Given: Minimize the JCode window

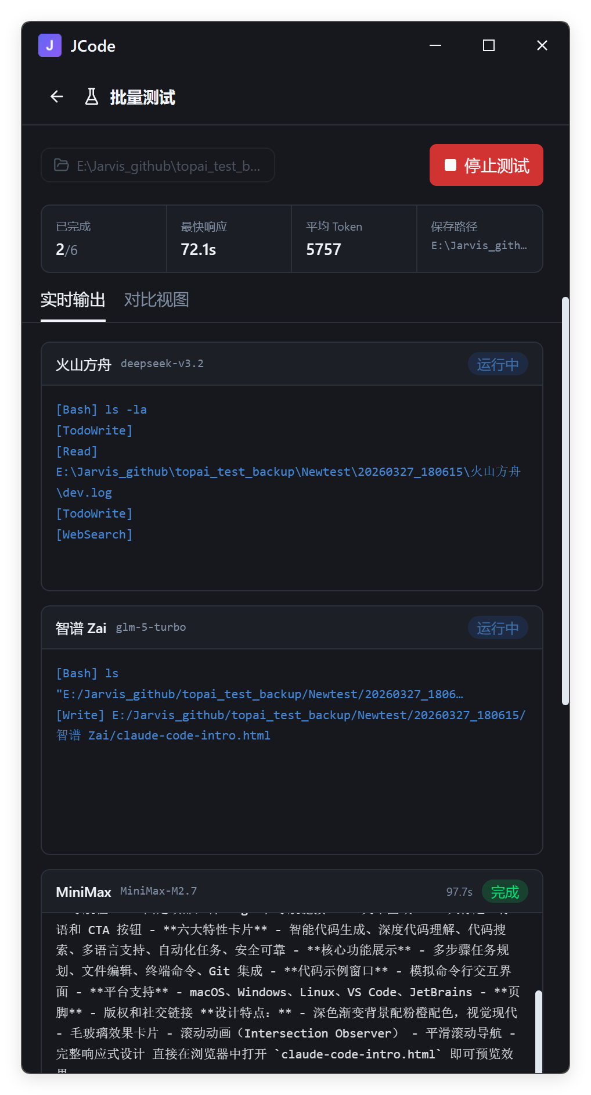Looking at the screenshot, I should (x=435, y=45).
